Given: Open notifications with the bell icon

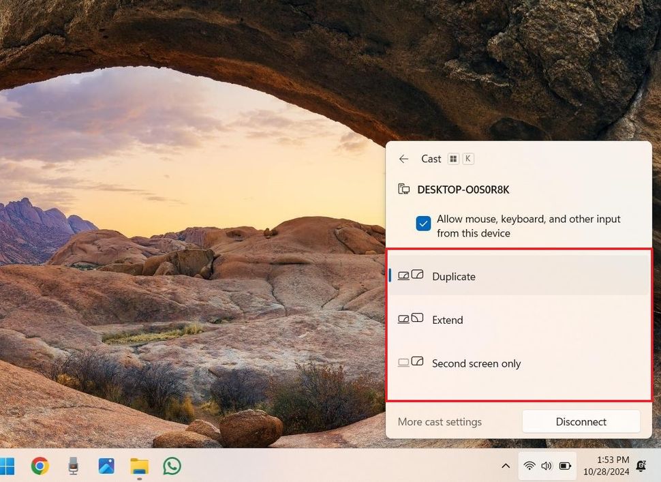Looking at the screenshot, I should tap(641, 466).
